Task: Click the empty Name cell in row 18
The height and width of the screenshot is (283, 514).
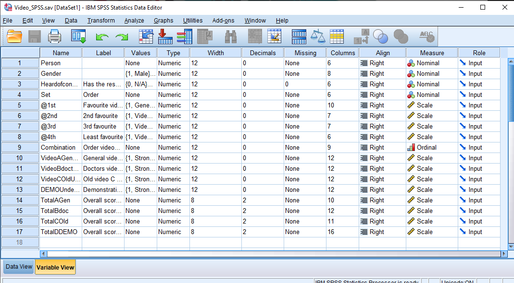Action: pos(60,242)
